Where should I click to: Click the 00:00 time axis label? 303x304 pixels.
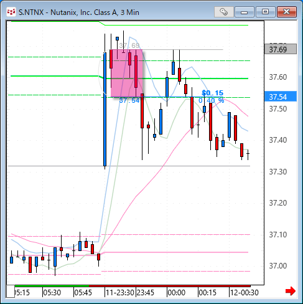(176, 293)
